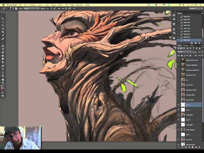
Task: Open brush Flow slider arrow
Action: [66, 9]
